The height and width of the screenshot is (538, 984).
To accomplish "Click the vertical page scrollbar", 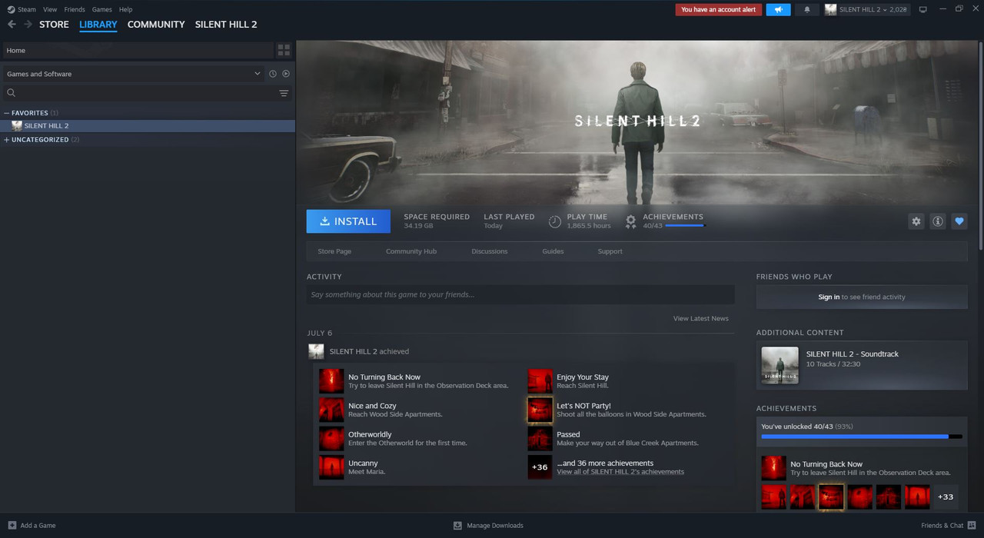I will 981,146.
